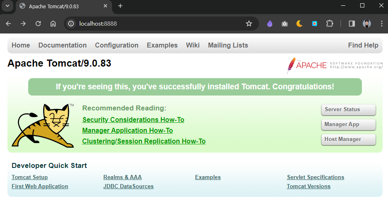Open the purple droplet extension
The image size is (388, 201).
click(x=270, y=24)
